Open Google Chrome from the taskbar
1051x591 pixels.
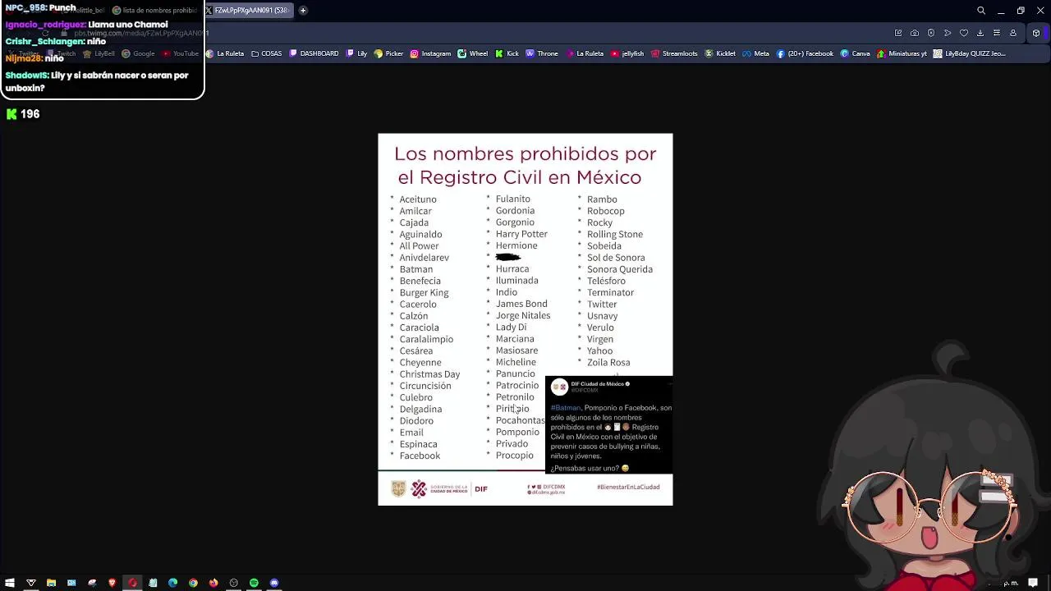coord(193,583)
